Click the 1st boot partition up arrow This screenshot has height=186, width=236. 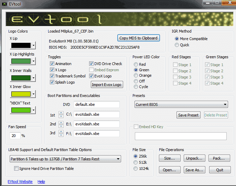point(61,113)
